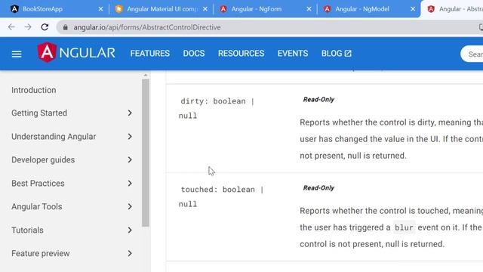Click the 'blur' inline code word

click(x=404, y=227)
